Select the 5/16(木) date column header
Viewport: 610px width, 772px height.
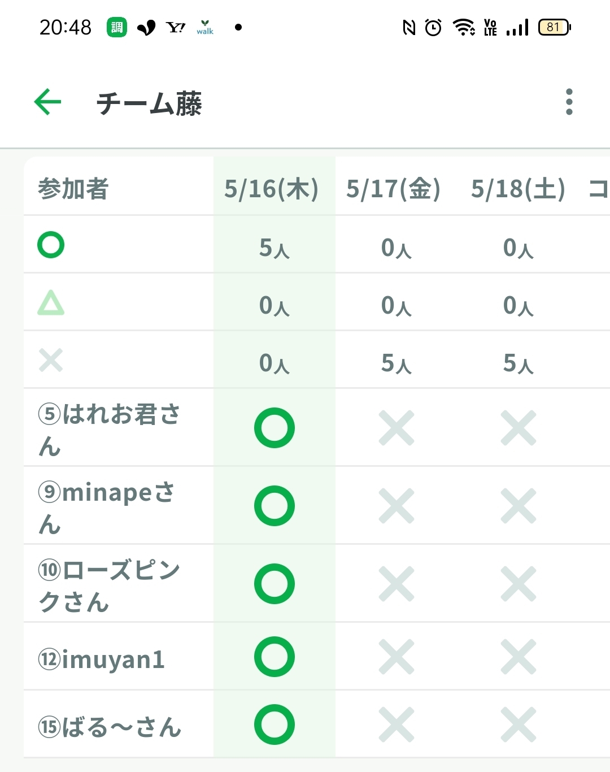point(272,189)
